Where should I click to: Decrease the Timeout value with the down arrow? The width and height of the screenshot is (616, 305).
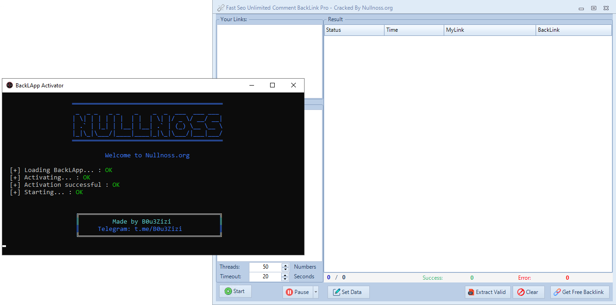tap(285, 279)
